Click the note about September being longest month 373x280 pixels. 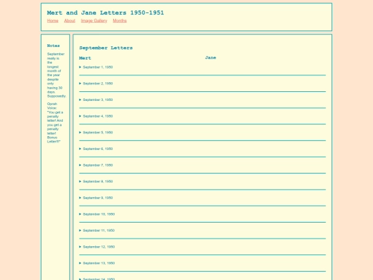(57, 75)
